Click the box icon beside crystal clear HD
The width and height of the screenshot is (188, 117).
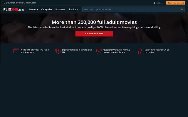[58, 51]
